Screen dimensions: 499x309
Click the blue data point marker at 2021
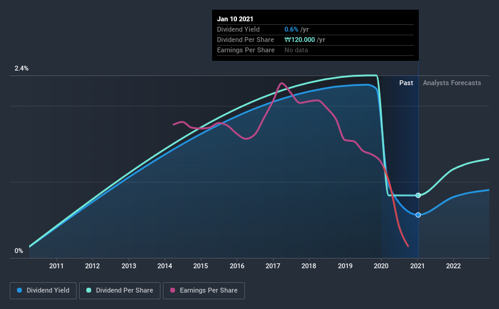coord(418,215)
